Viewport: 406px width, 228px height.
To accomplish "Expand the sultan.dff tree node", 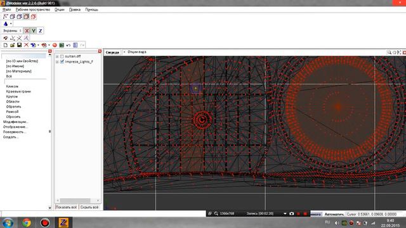I will [57, 56].
